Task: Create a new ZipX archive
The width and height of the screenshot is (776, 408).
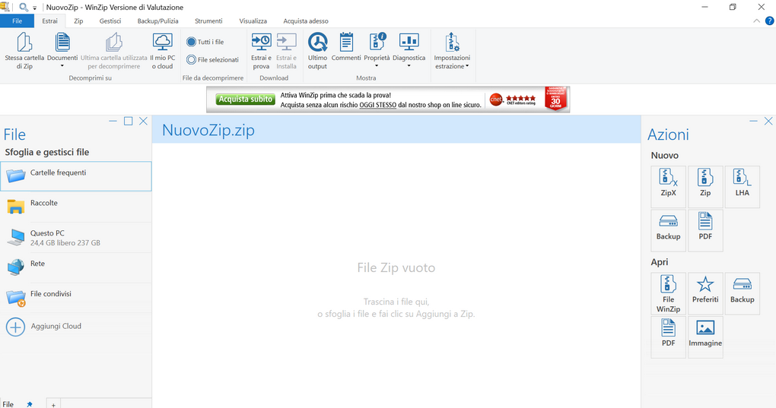Action: [668, 186]
